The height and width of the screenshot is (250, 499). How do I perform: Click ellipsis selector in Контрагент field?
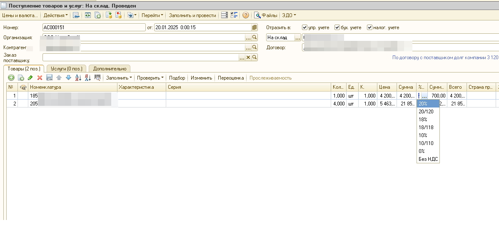[x=248, y=47]
